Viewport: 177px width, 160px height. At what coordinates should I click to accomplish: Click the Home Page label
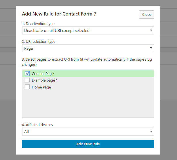pyautogui.click(x=41, y=87)
